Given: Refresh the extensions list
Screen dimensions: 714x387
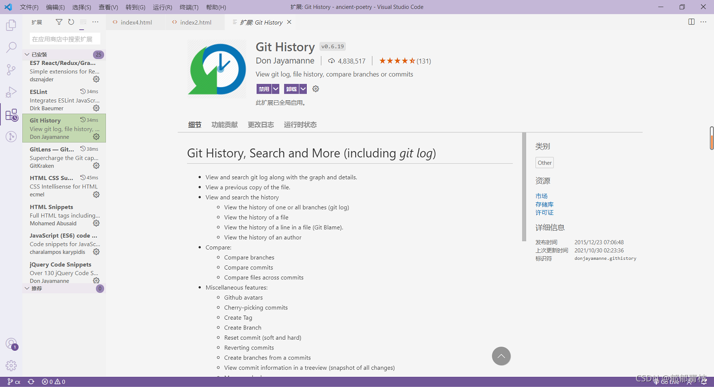Looking at the screenshot, I should tap(71, 22).
